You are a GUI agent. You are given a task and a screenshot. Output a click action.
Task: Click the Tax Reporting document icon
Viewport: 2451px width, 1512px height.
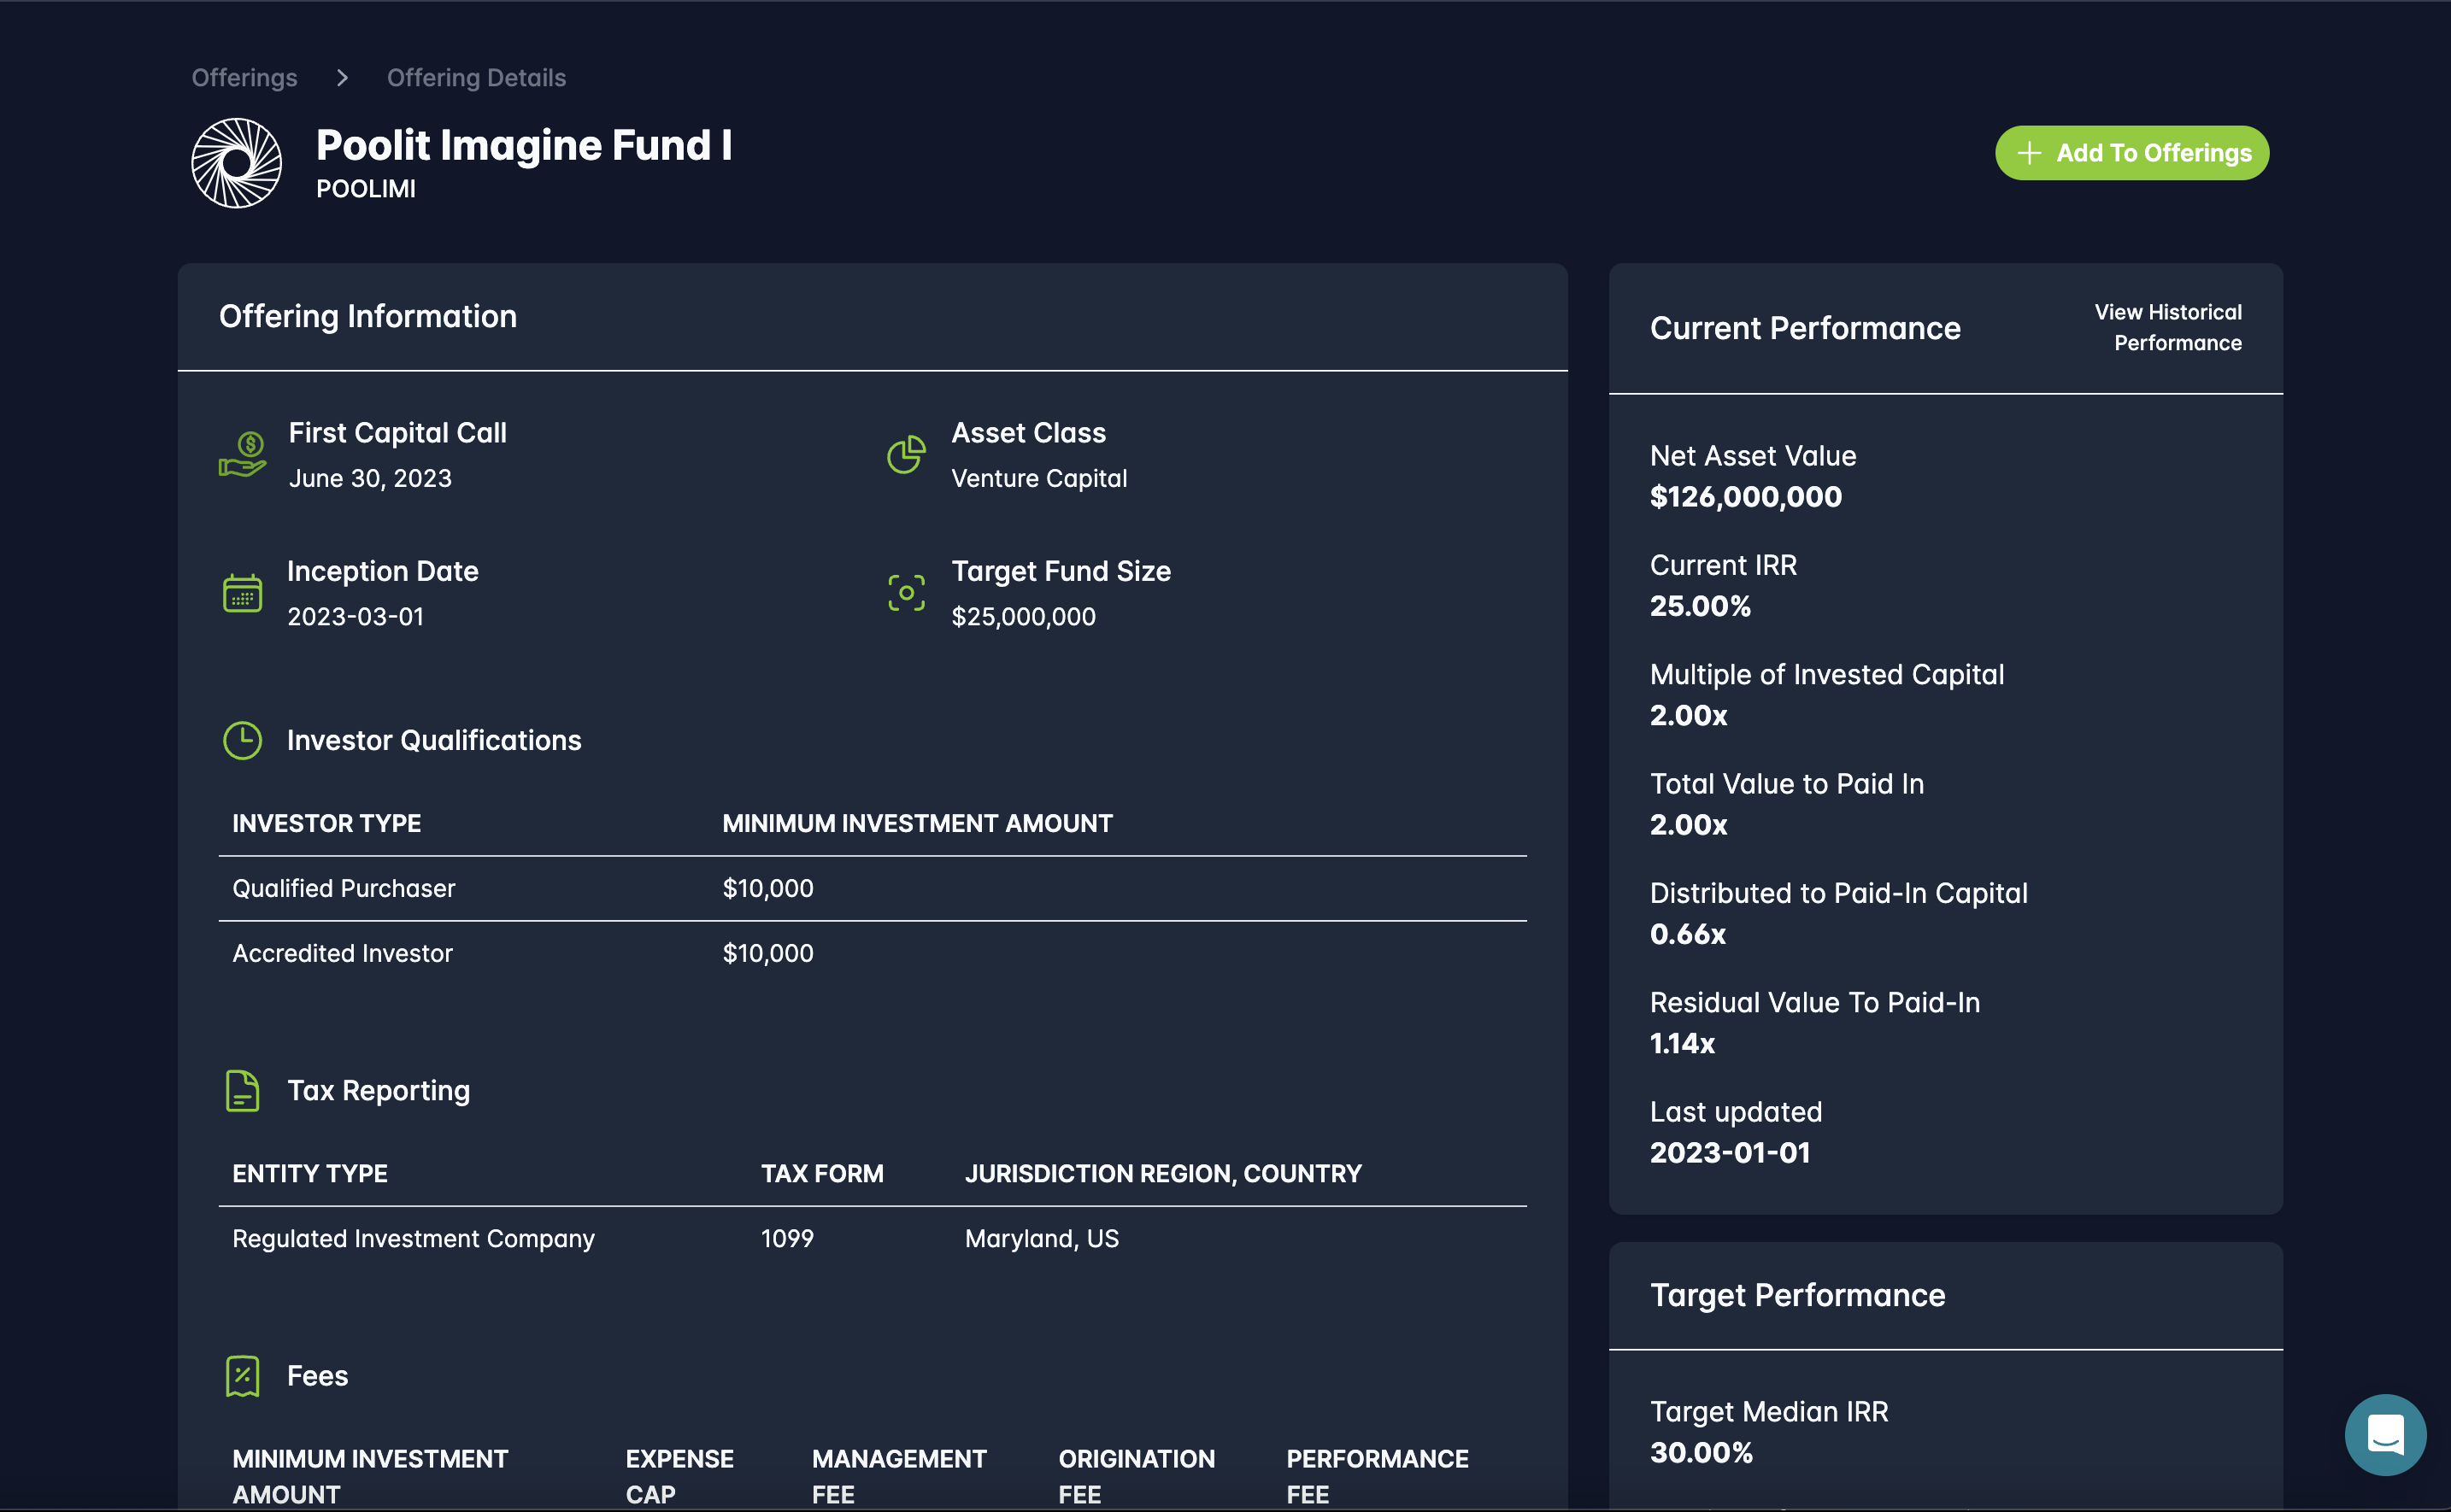pyautogui.click(x=242, y=1091)
